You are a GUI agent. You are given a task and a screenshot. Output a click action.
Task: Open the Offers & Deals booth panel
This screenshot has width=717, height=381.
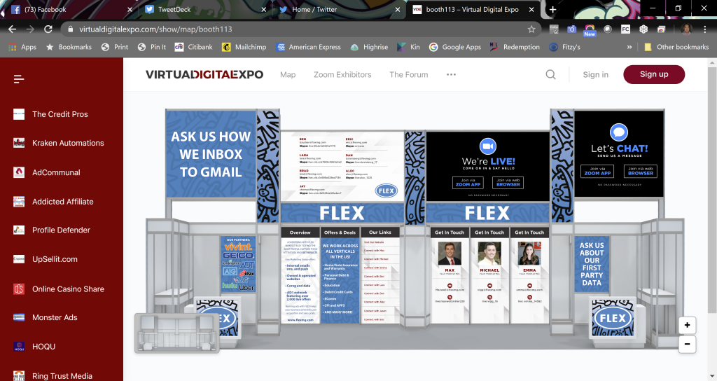point(340,276)
